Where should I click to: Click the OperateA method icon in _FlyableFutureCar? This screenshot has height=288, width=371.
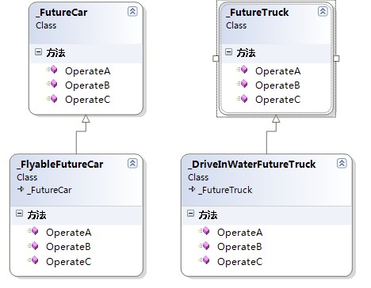click(x=33, y=231)
